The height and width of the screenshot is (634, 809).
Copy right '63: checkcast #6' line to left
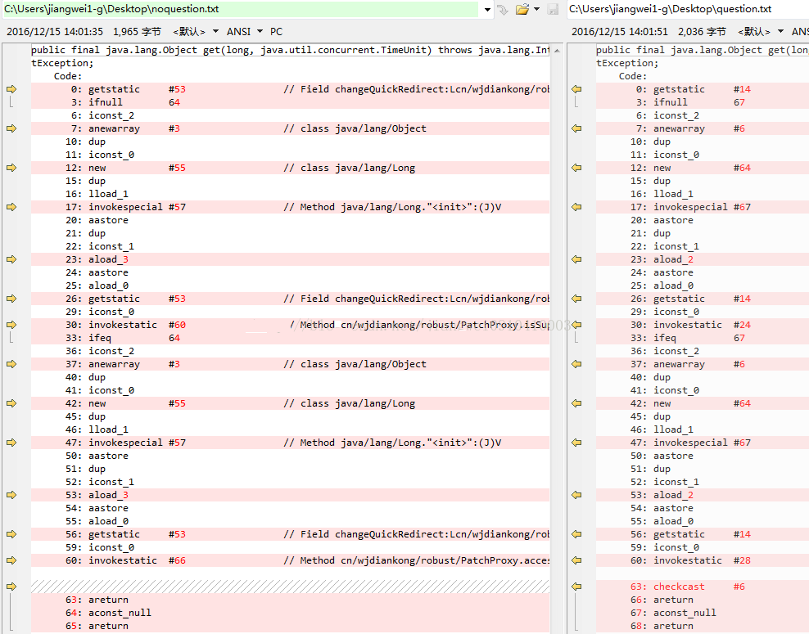[x=576, y=587]
